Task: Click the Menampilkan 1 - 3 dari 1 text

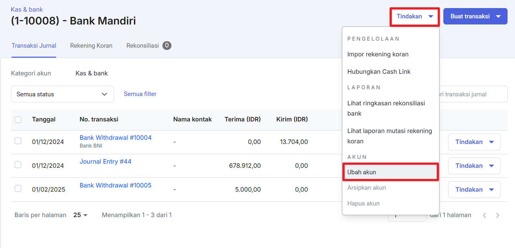Action: 137,215
